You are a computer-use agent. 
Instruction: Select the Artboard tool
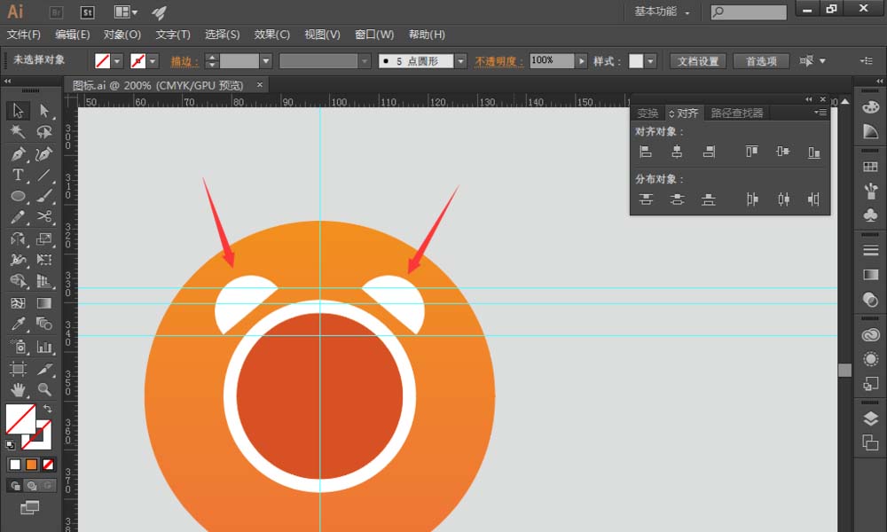pos(18,369)
